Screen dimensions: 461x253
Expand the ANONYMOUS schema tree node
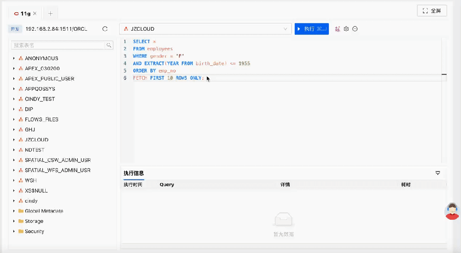[13, 58]
